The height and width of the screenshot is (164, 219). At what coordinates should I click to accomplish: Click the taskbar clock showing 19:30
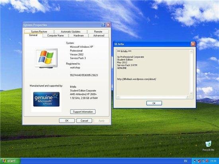coord(213,161)
